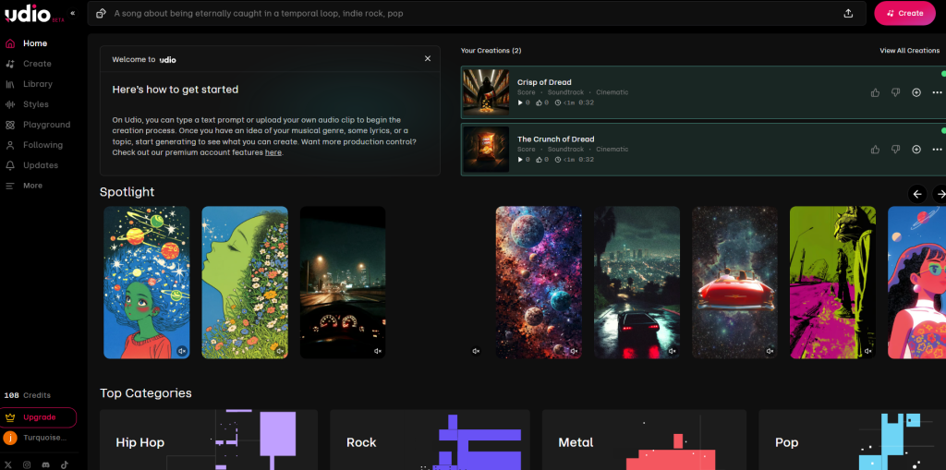Collapse the left sidebar with chevron
Screen dimensions: 946x470
tap(73, 13)
